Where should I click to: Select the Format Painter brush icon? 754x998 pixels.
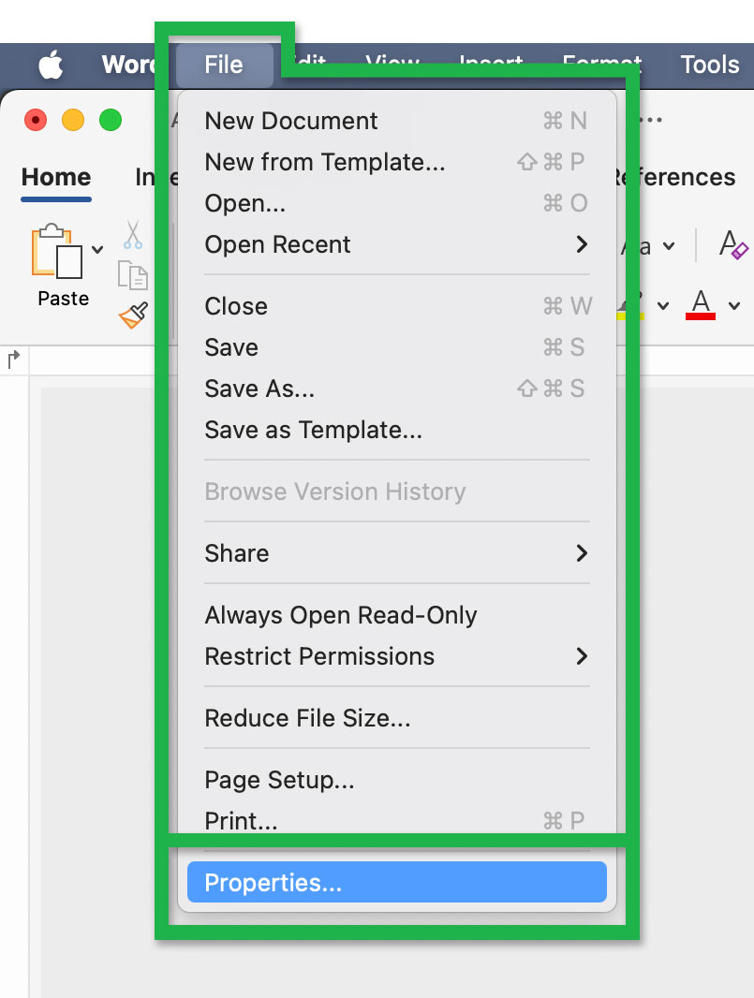click(132, 315)
